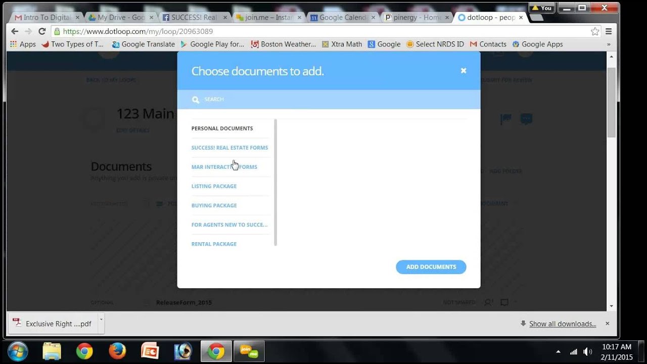Image resolution: width=647 pixels, height=364 pixels.
Task: Switch to join.me browser tab
Action: (267, 17)
